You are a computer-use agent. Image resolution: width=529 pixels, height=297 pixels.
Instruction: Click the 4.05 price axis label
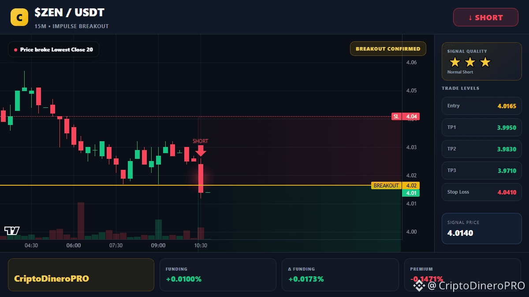(411, 91)
